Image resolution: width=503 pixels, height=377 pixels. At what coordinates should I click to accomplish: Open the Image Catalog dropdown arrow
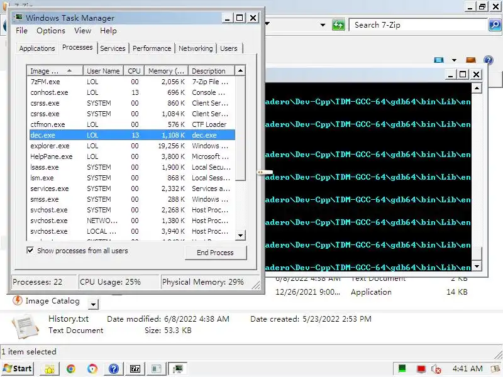(93, 304)
